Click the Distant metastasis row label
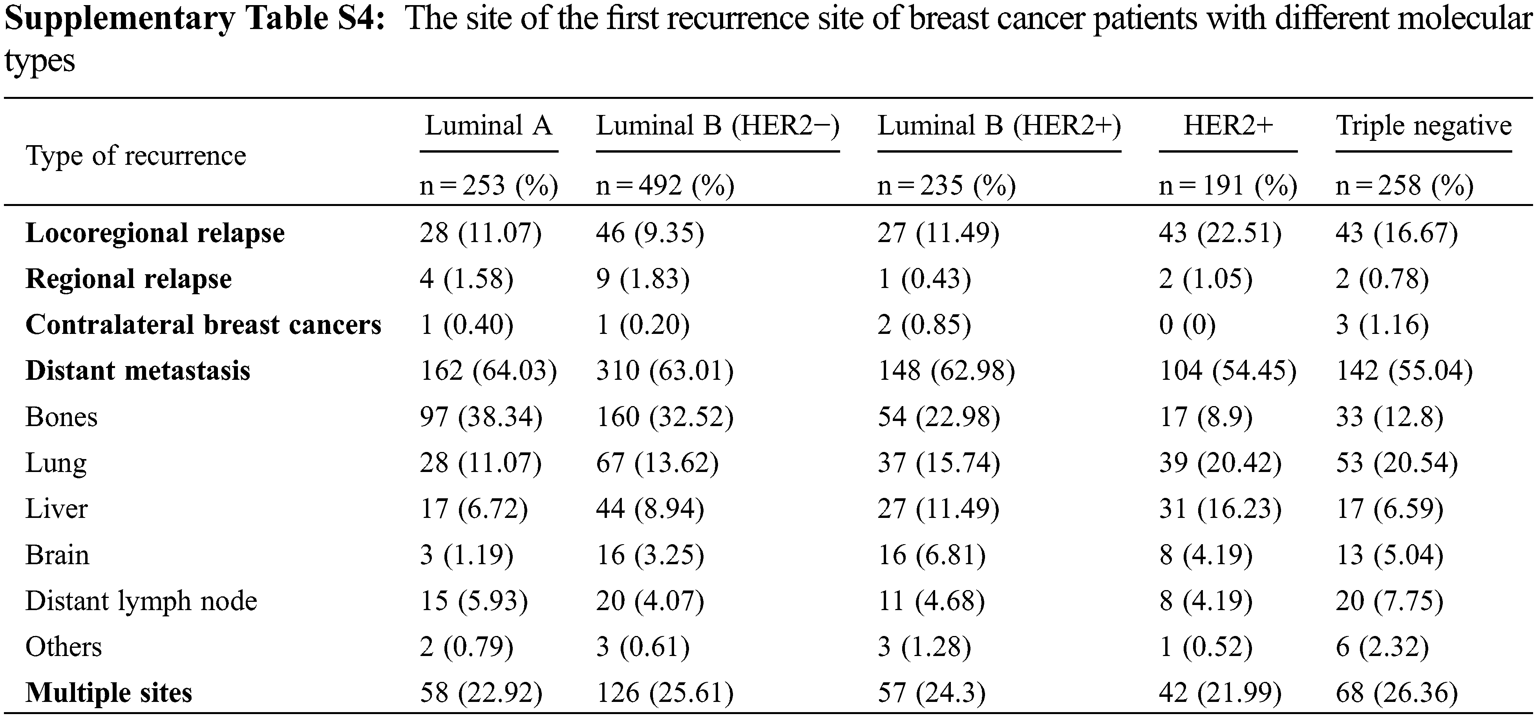This screenshot has width=1537, height=718. tap(138, 371)
